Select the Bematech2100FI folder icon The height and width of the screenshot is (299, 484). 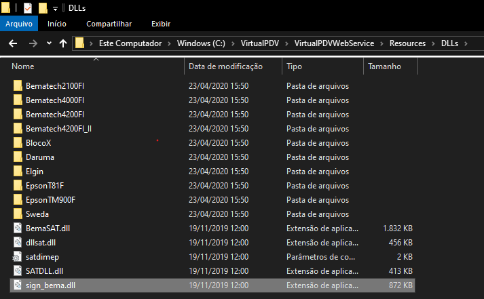[x=18, y=85]
